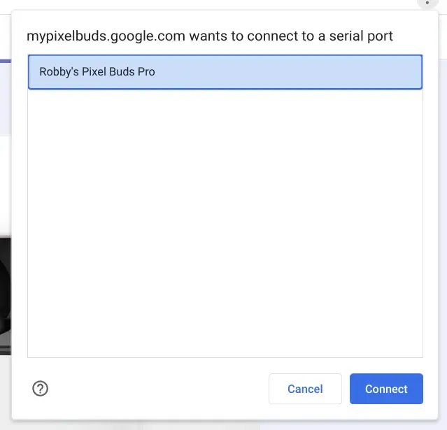Confirm the serial port connection with Connect

point(386,389)
